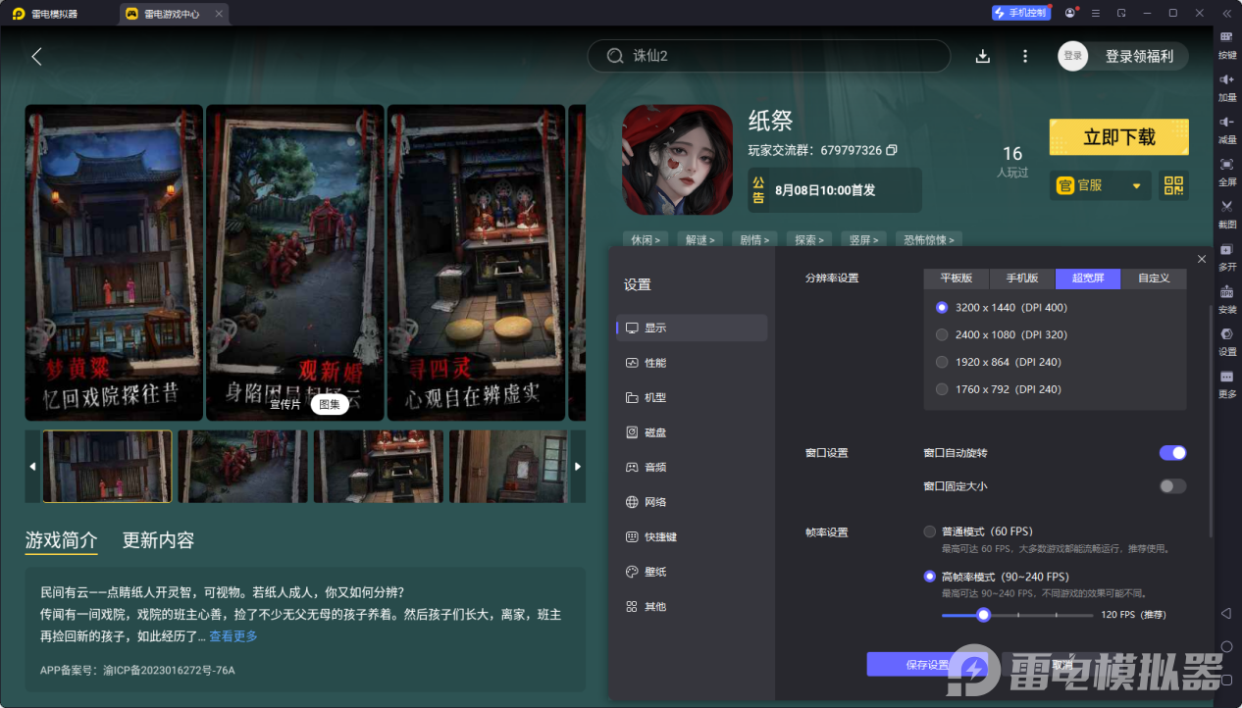Close the settings dialog
Image resolution: width=1242 pixels, height=708 pixels.
pos(1202,259)
